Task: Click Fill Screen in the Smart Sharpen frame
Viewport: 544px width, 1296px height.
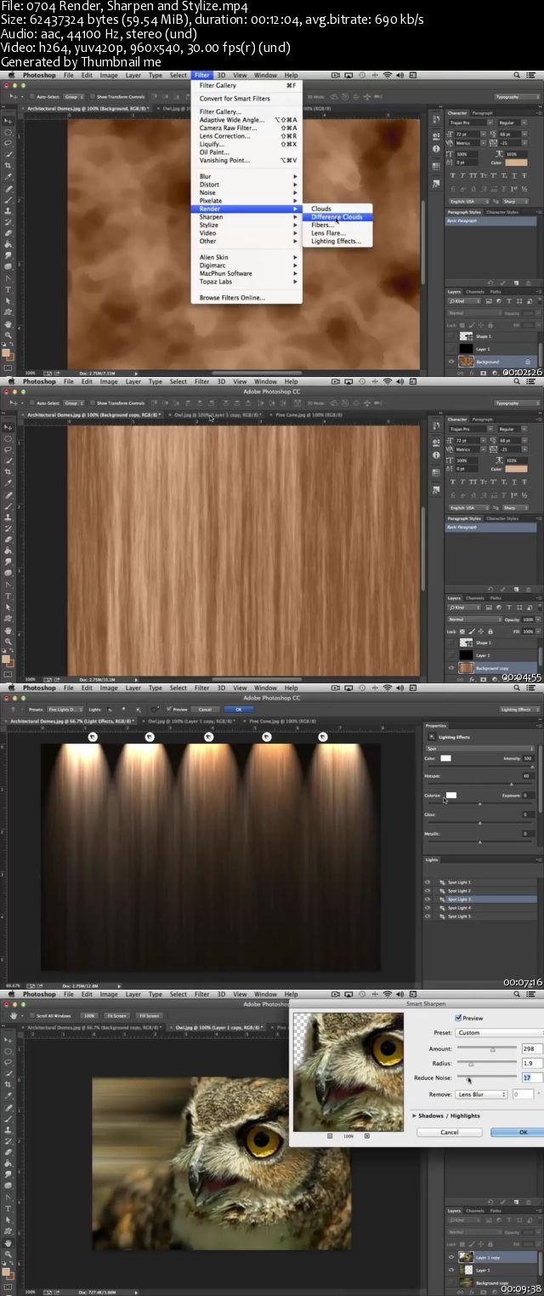Action: pyautogui.click(x=149, y=1015)
